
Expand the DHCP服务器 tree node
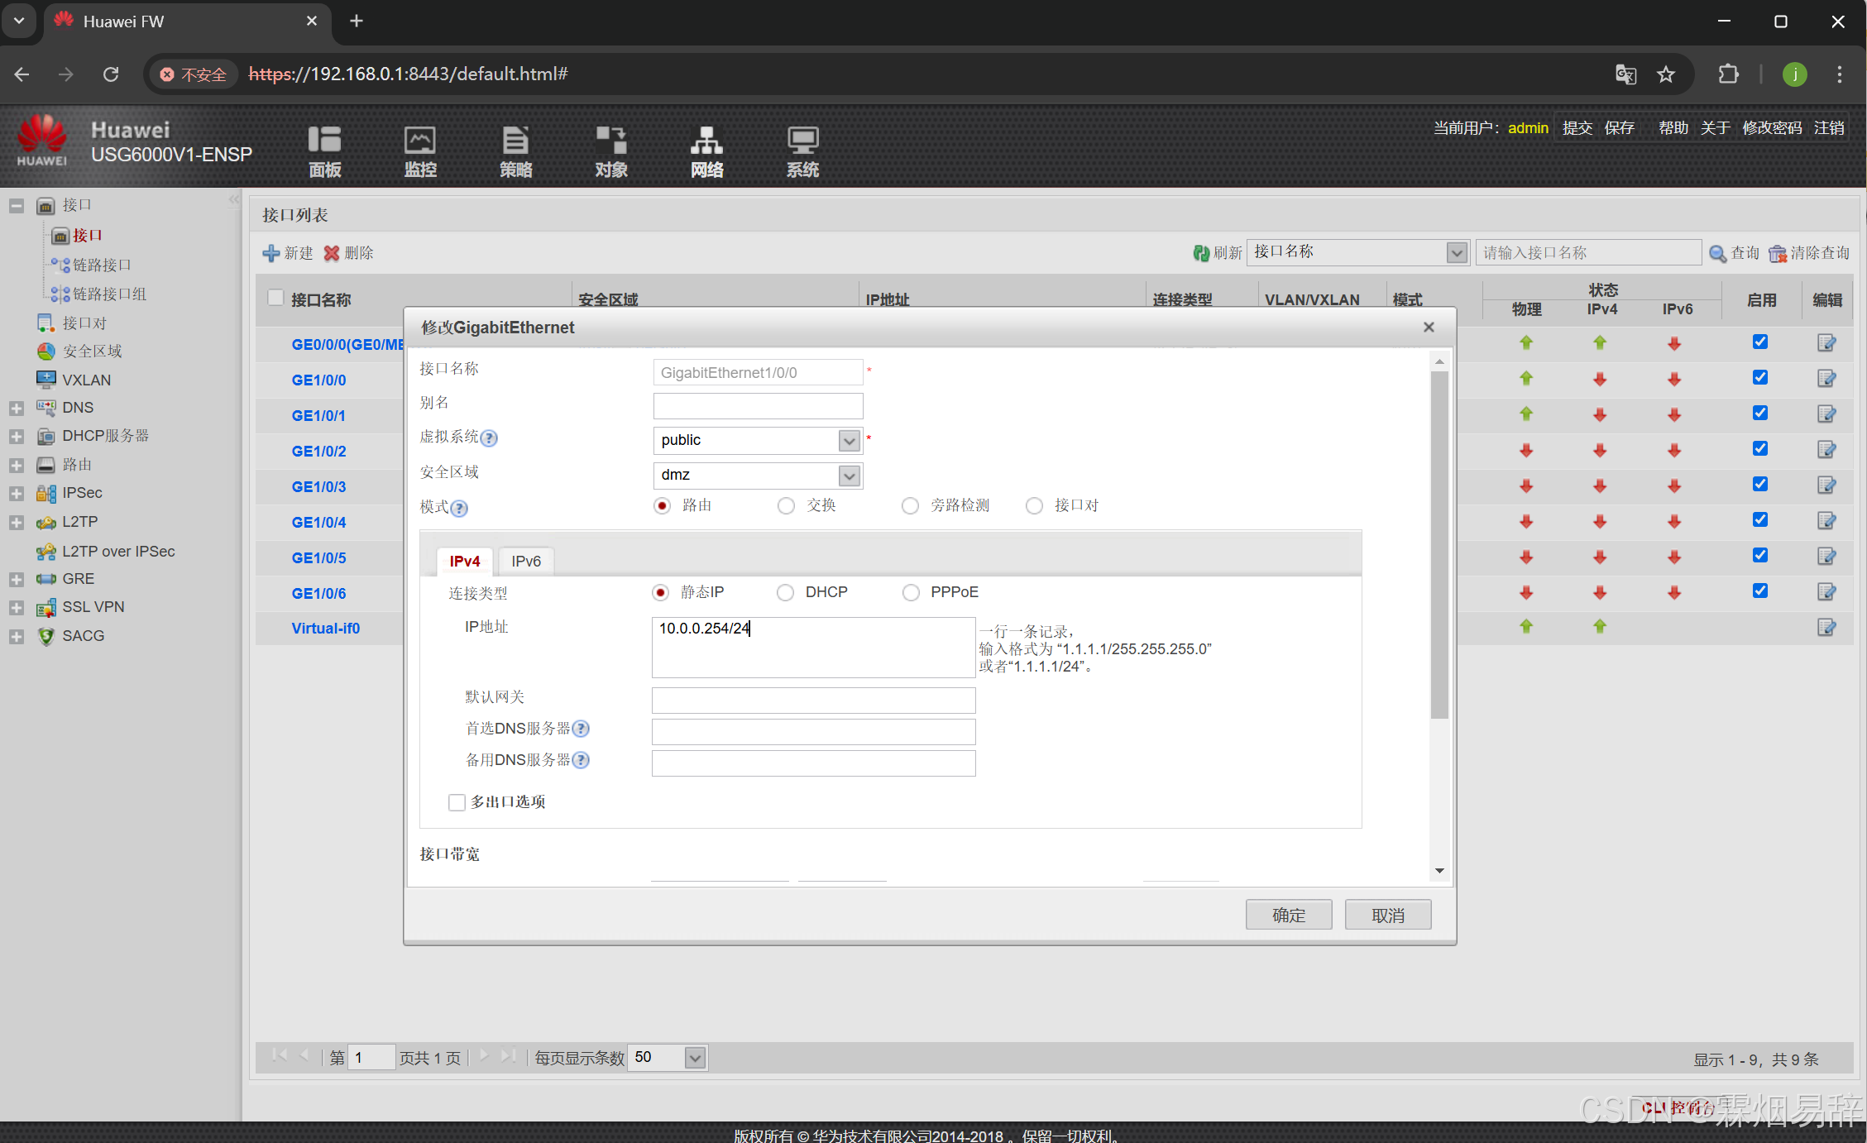[x=16, y=436]
